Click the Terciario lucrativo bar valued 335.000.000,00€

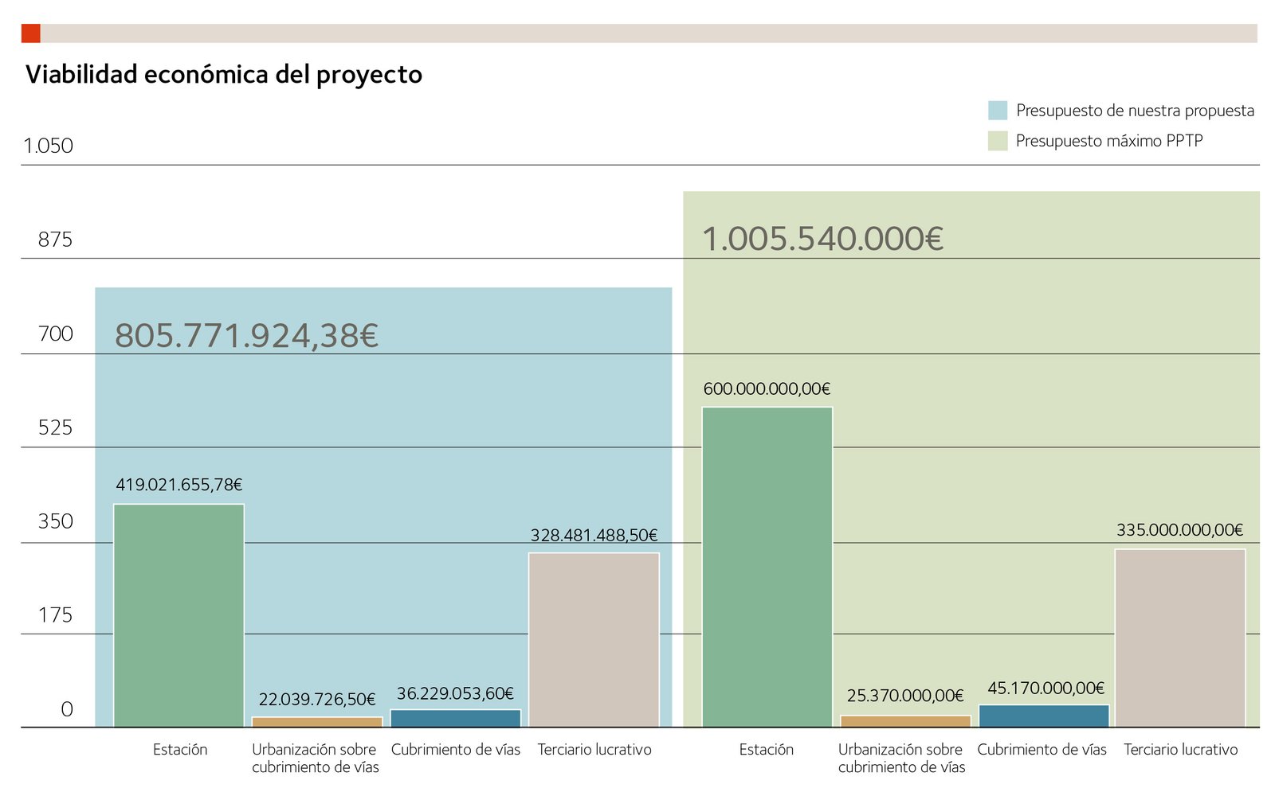(x=1179, y=638)
